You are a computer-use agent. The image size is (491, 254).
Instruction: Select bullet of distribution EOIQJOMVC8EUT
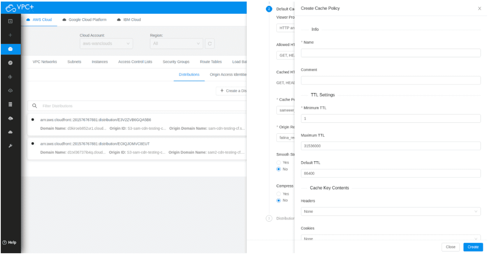32,143
